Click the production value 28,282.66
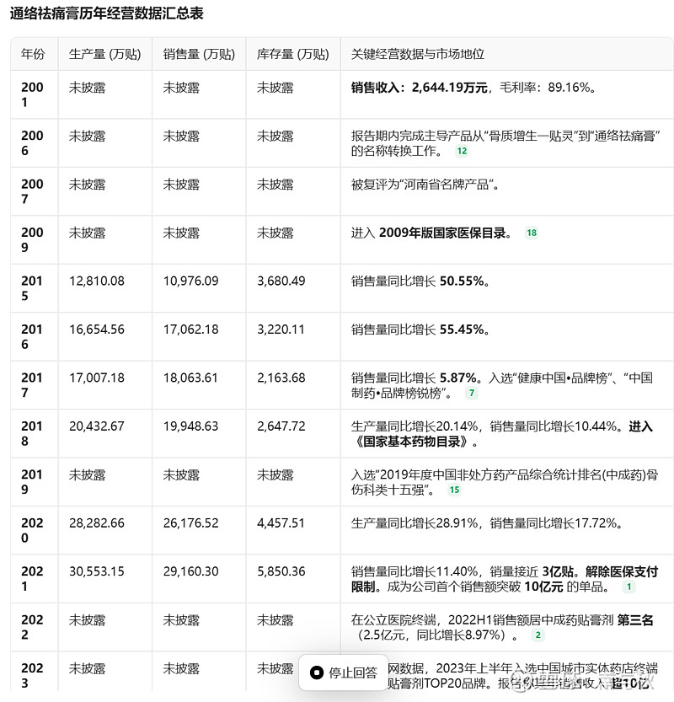The image size is (674, 702). pos(97,522)
